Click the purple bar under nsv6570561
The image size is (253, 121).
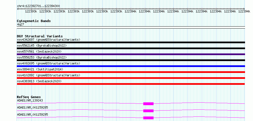click(x=131, y=54)
